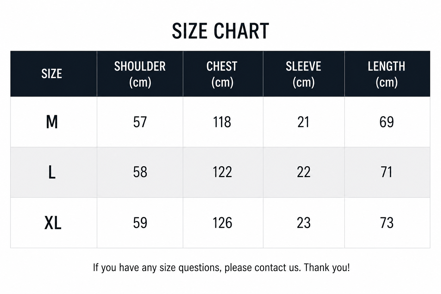Screen dimensions: 441x294
Task: Select the LENGTH (cm) column header
Action: (386, 74)
